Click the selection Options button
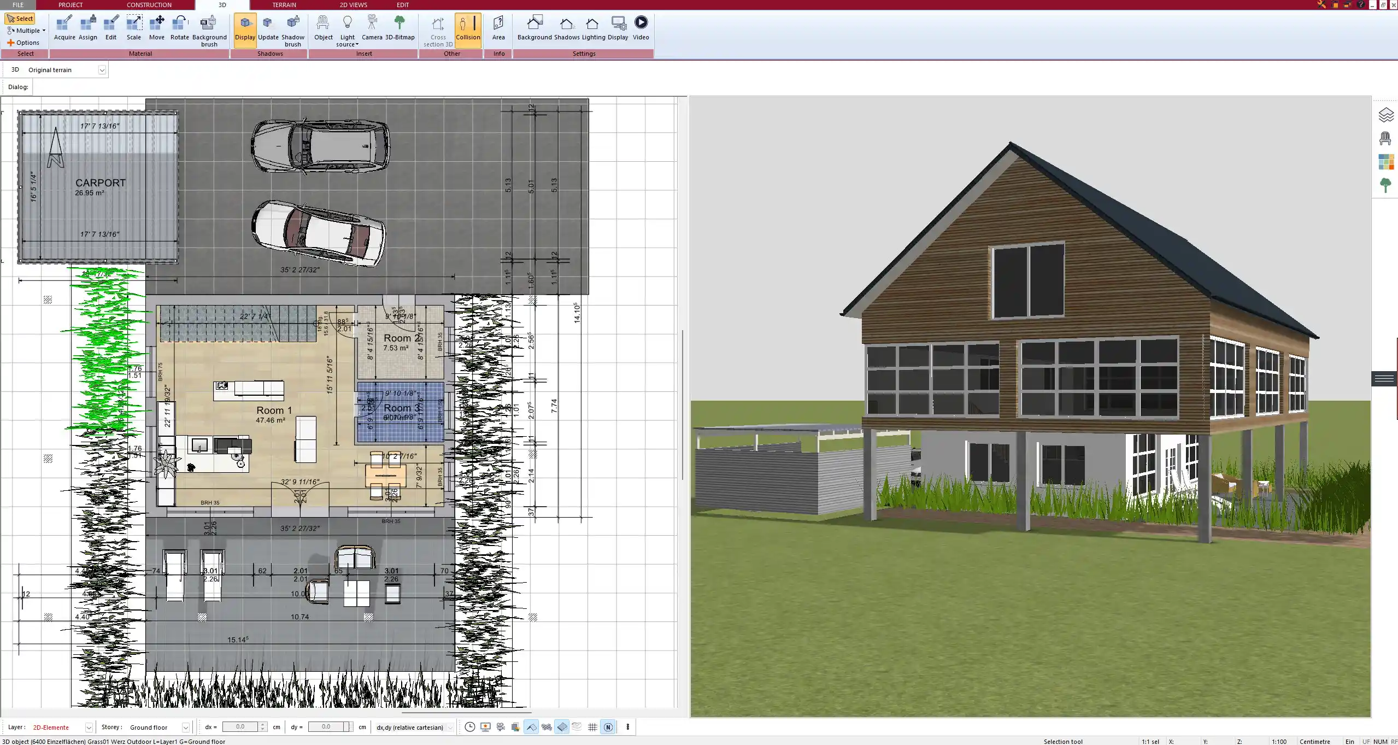1398x745 pixels. (x=23, y=43)
